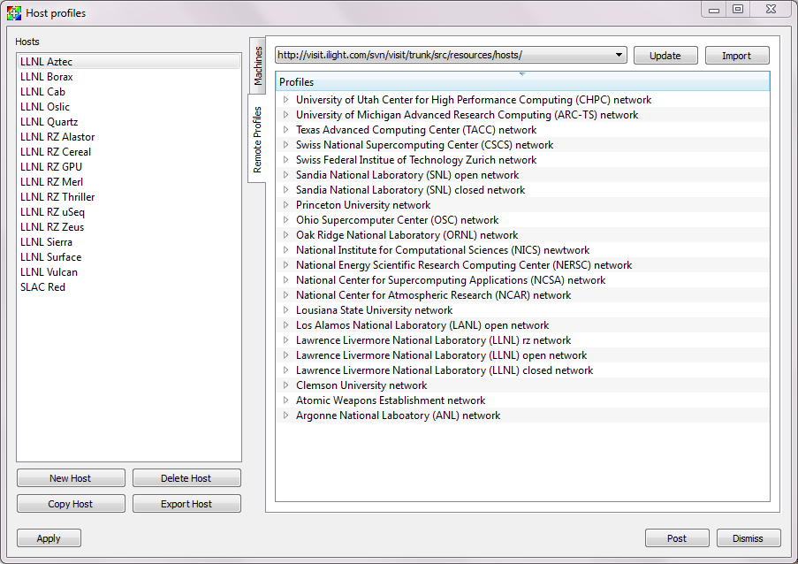798x564 pixels.
Task: Select the Remote Profiles tab
Action: click(257, 140)
